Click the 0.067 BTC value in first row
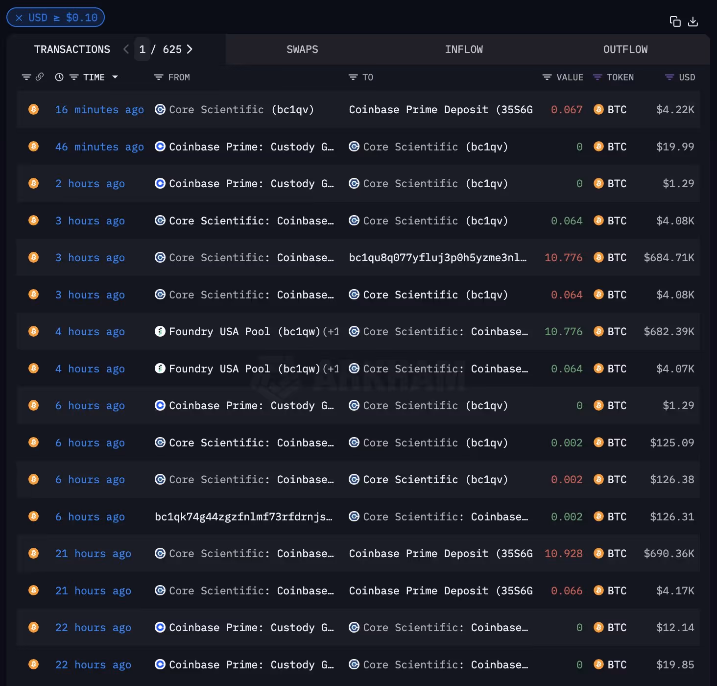Image resolution: width=717 pixels, height=686 pixels. pos(567,110)
